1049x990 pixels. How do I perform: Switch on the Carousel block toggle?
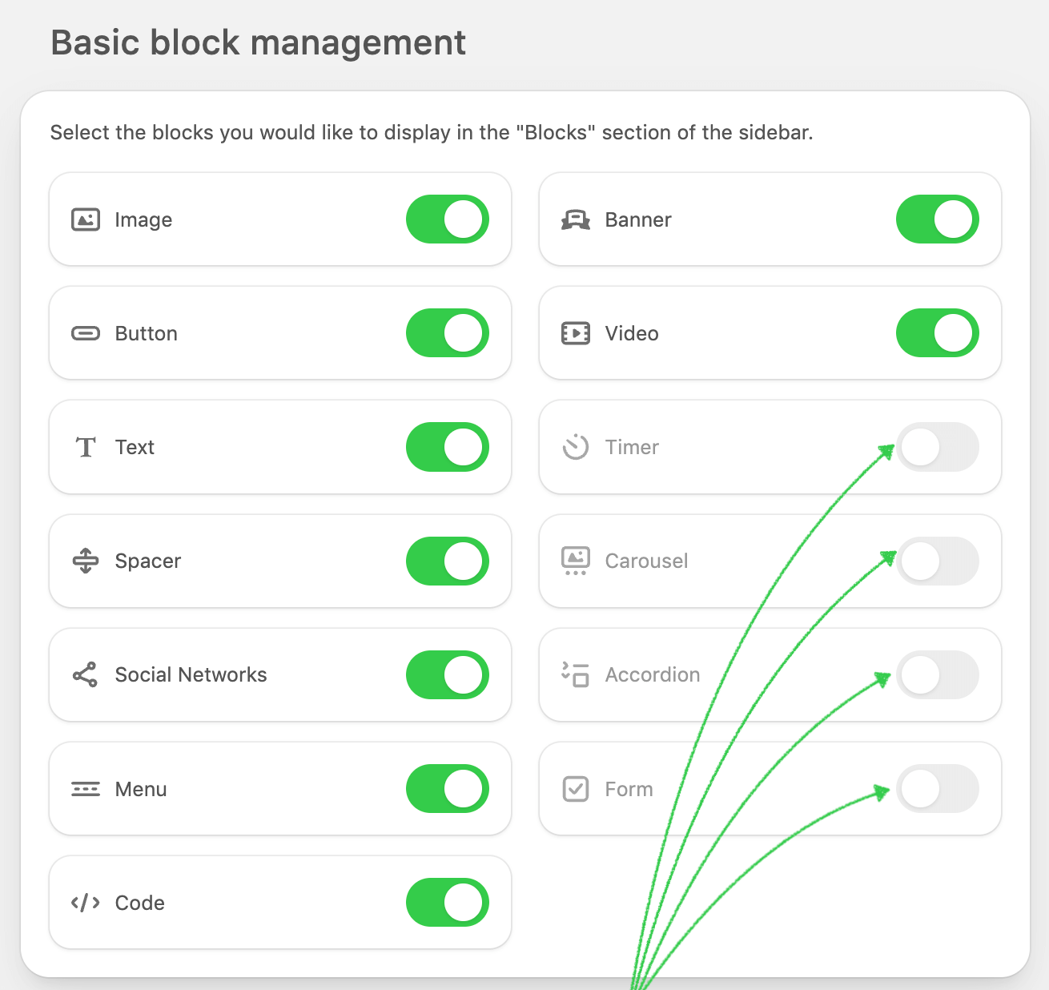tap(938, 561)
